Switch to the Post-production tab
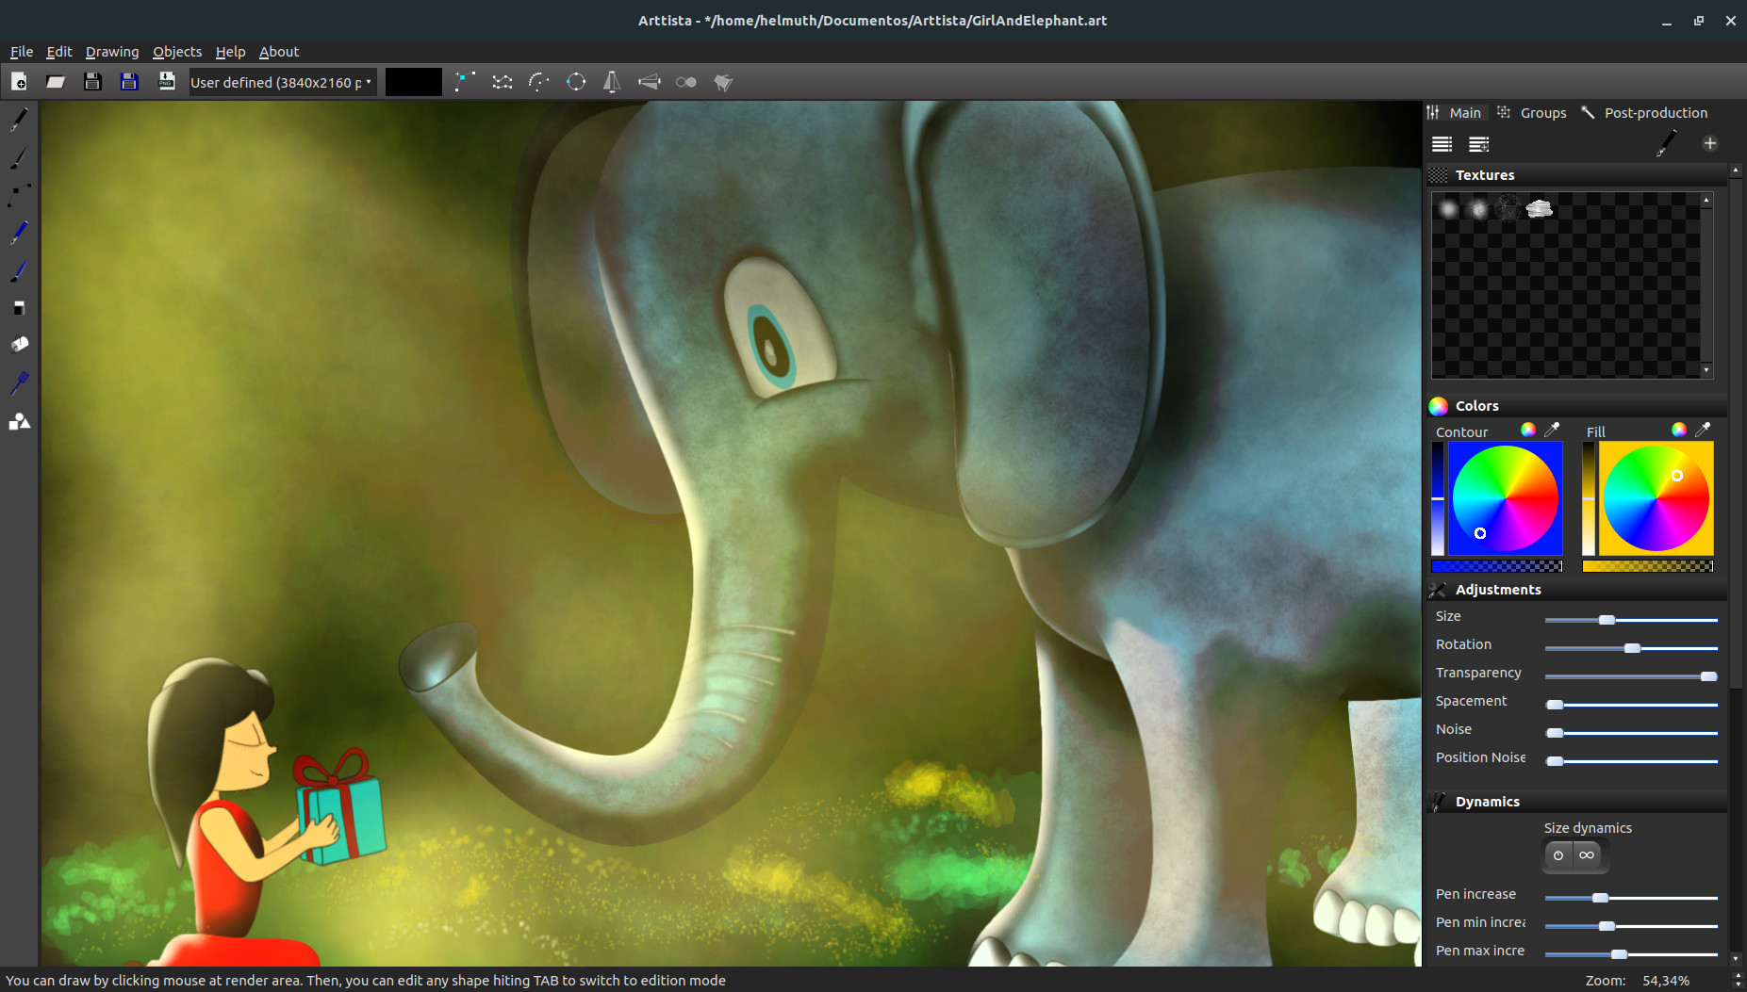The height and width of the screenshot is (992, 1747). 1655,112
